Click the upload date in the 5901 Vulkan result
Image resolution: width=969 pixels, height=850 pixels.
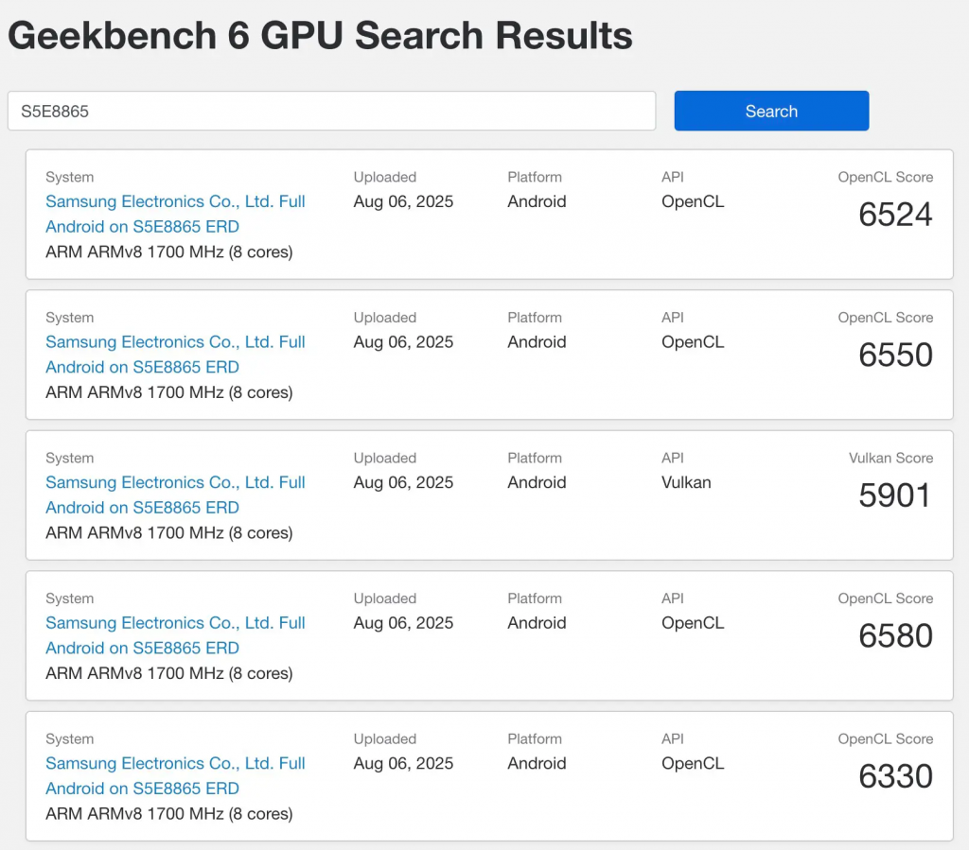pyautogui.click(x=403, y=482)
